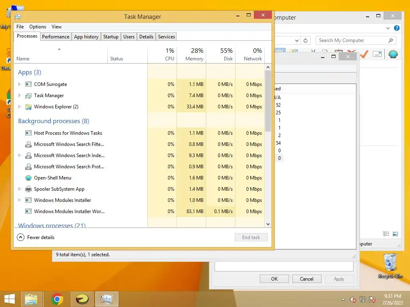Click Cancel in the dialog behind Task Manager

tap(306, 279)
